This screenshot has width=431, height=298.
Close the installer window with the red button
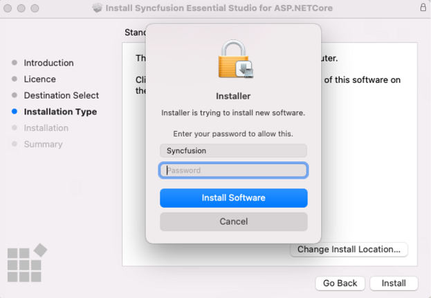coord(8,8)
